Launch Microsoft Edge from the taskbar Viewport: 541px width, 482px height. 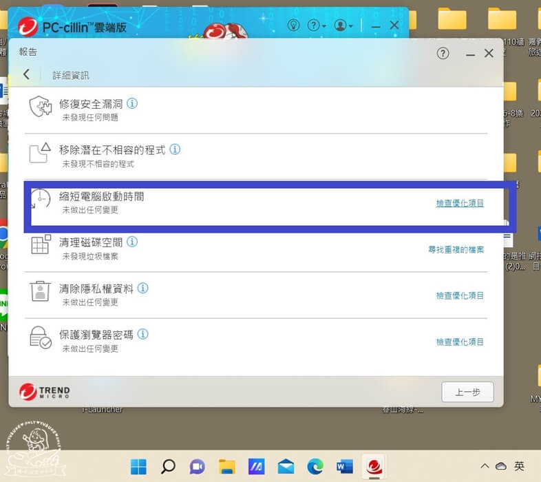pyautogui.click(x=315, y=467)
